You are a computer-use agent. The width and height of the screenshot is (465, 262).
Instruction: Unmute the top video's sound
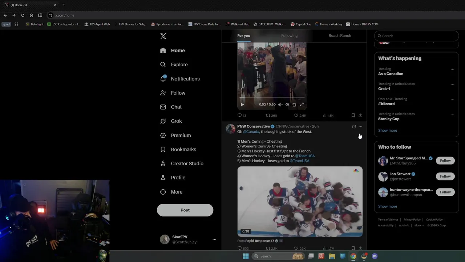point(280,104)
